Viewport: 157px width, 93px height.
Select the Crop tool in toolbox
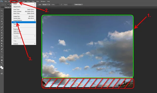[x=2, y=21]
